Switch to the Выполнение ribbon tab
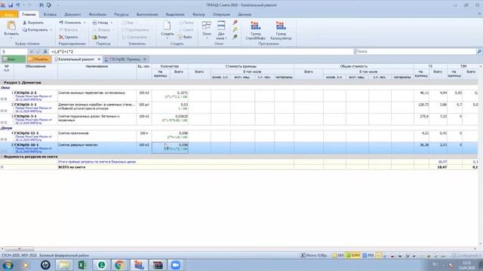This screenshot has height=271, width=483. coord(147,14)
